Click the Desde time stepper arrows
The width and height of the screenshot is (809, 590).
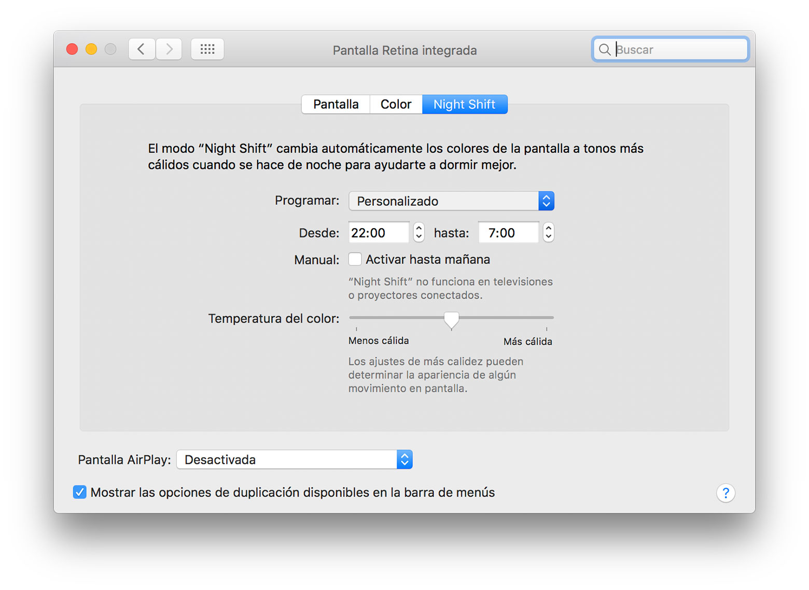click(419, 232)
